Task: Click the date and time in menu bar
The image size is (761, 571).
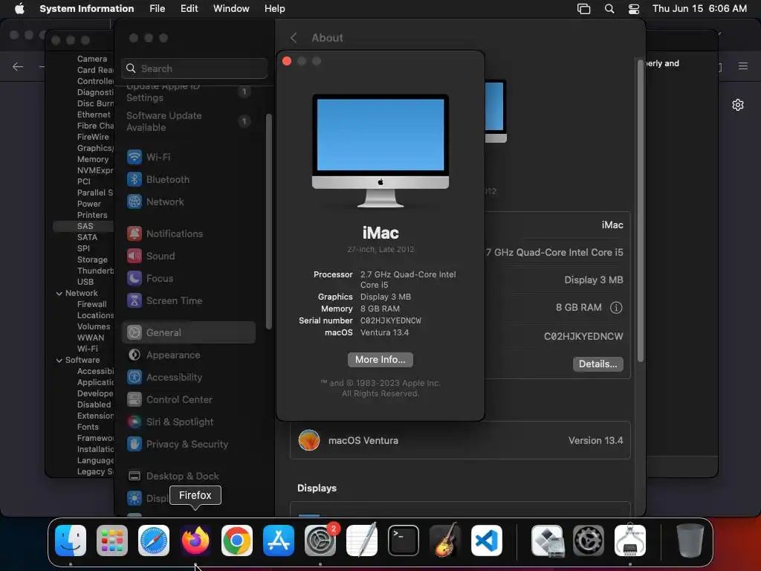Action: tap(699, 9)
